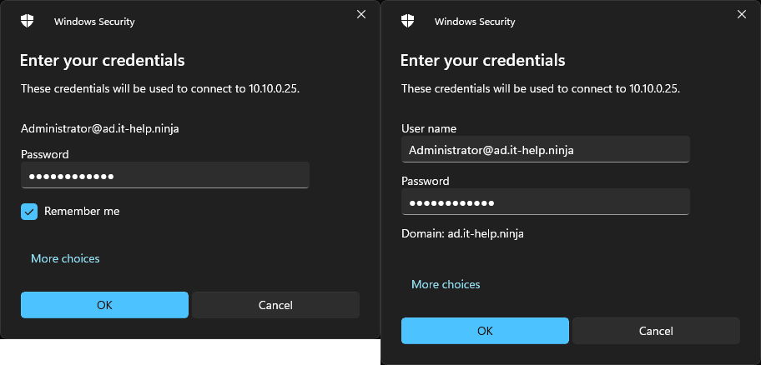Click More choices in left dialog
This screenshot has width=761, height=365.
(65, 258)
